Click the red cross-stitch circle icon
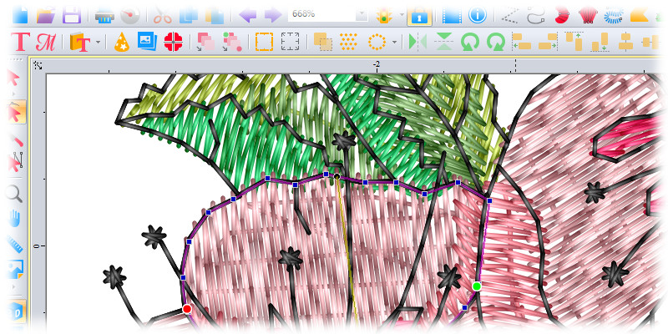 pyautogui.click(x=174, y=41)
